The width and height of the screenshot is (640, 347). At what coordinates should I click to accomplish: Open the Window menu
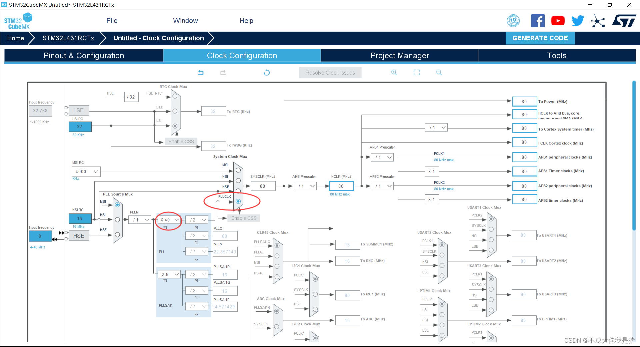185,21
